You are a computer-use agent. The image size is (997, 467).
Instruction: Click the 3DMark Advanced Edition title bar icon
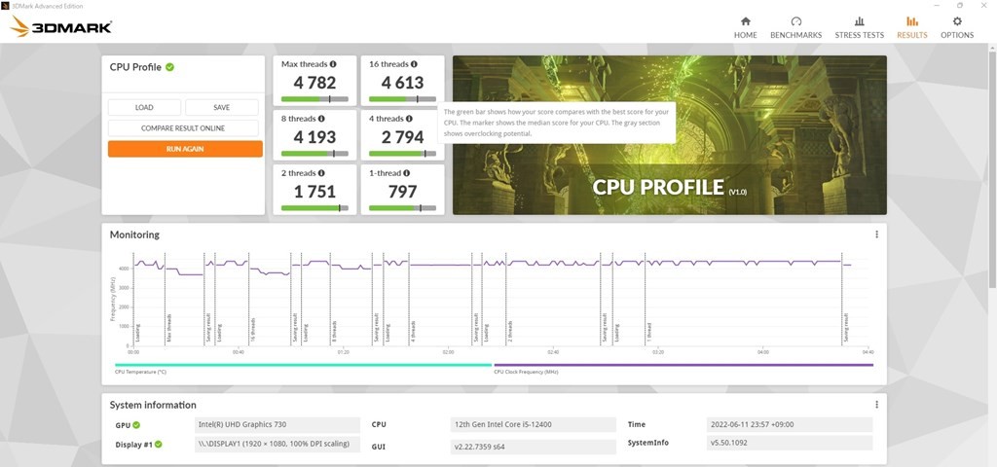(5, 5)
